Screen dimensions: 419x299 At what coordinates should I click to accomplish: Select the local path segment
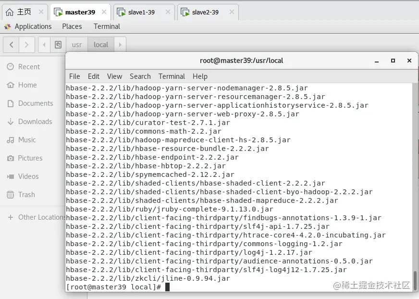coord(101,45)
